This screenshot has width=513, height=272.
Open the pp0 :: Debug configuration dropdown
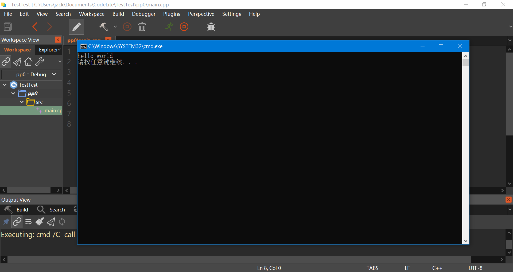31,74
